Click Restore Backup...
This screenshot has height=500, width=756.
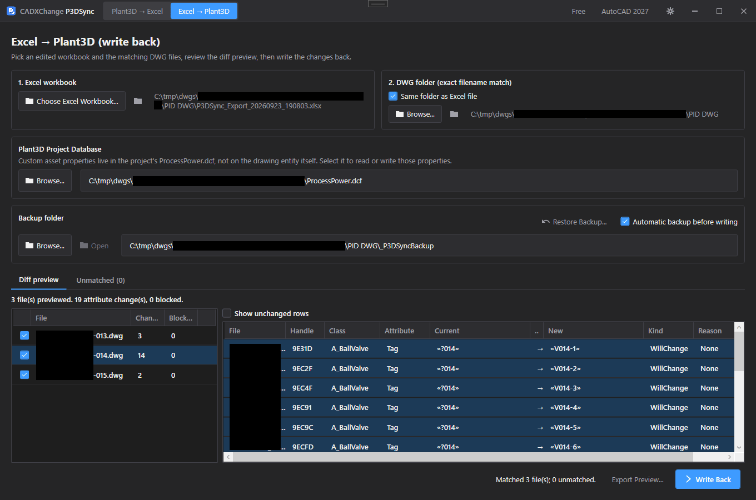(574, 222)
